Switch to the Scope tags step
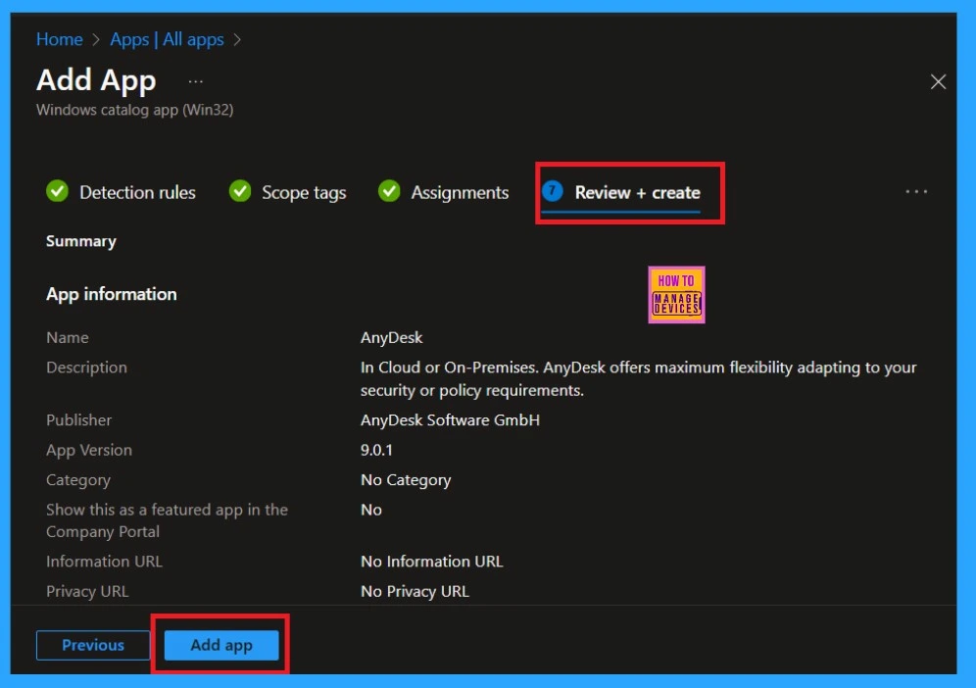The width and height of the screenshot is (976, 688). pos(304,192)
